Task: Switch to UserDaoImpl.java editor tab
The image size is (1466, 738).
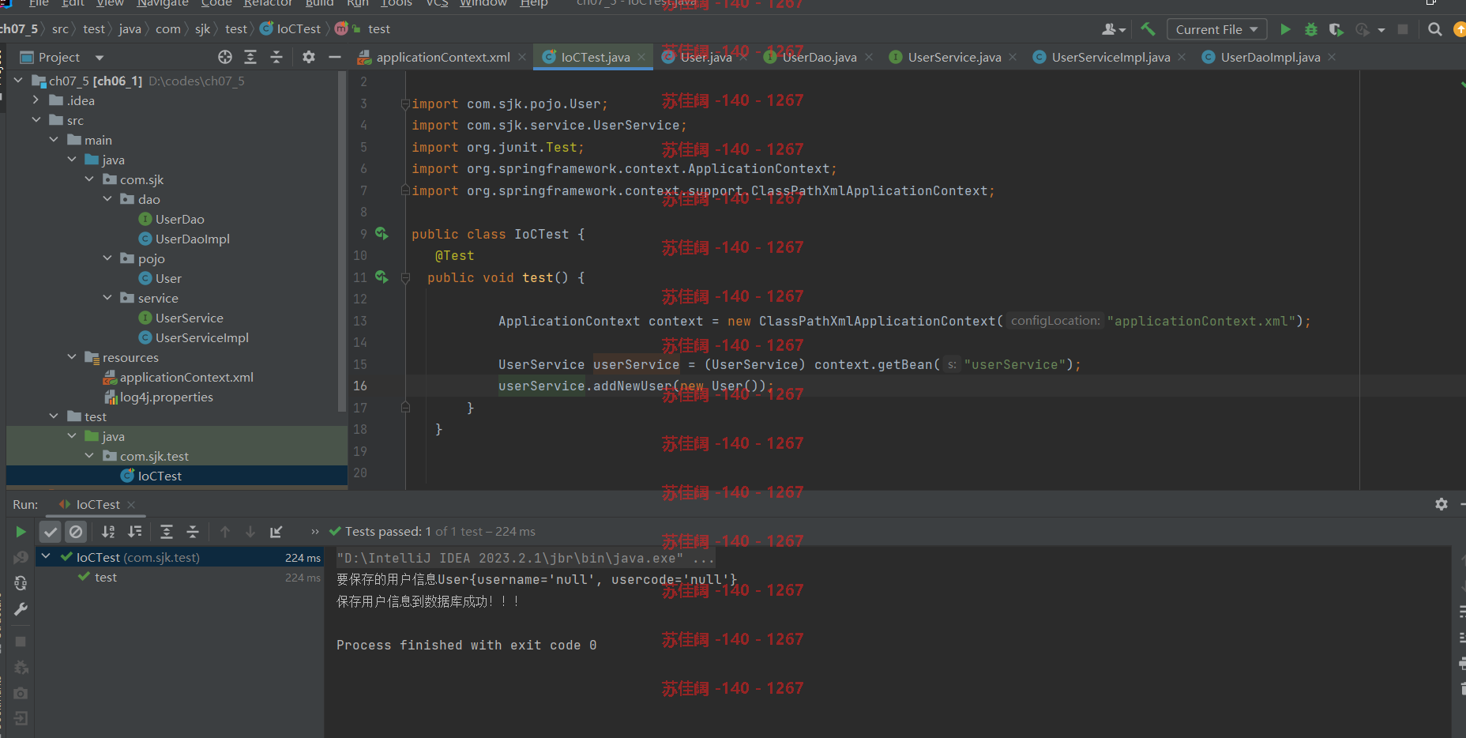Action: (x=1269, y=57)
